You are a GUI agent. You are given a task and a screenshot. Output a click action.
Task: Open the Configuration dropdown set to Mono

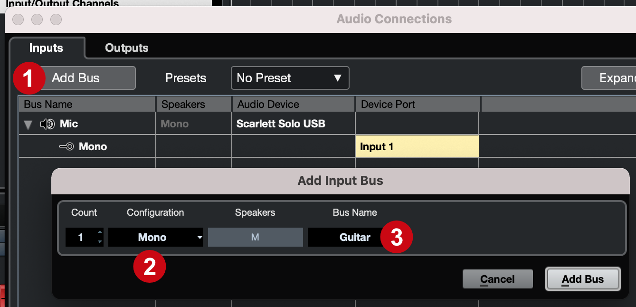point(156,237)
